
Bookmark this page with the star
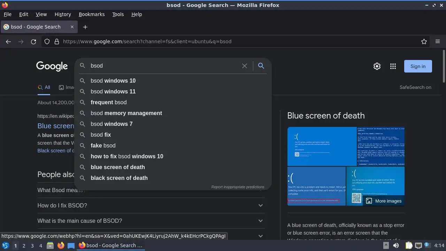(x=424, y=41)
